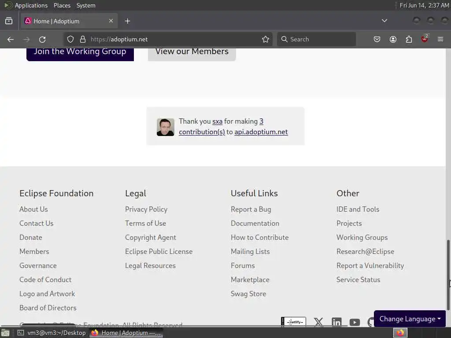This screenshot has height=338, width=451.
Task: Open the System menu
Action: [86, 5]
